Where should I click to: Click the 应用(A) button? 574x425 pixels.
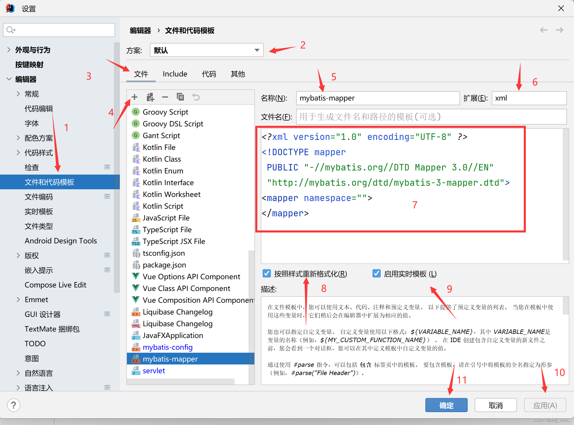click(x=545, y=405)
